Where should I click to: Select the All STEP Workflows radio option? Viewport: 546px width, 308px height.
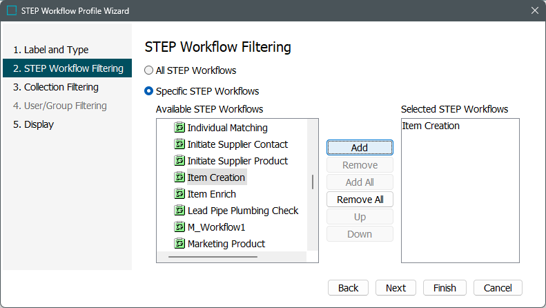[149, 70]
